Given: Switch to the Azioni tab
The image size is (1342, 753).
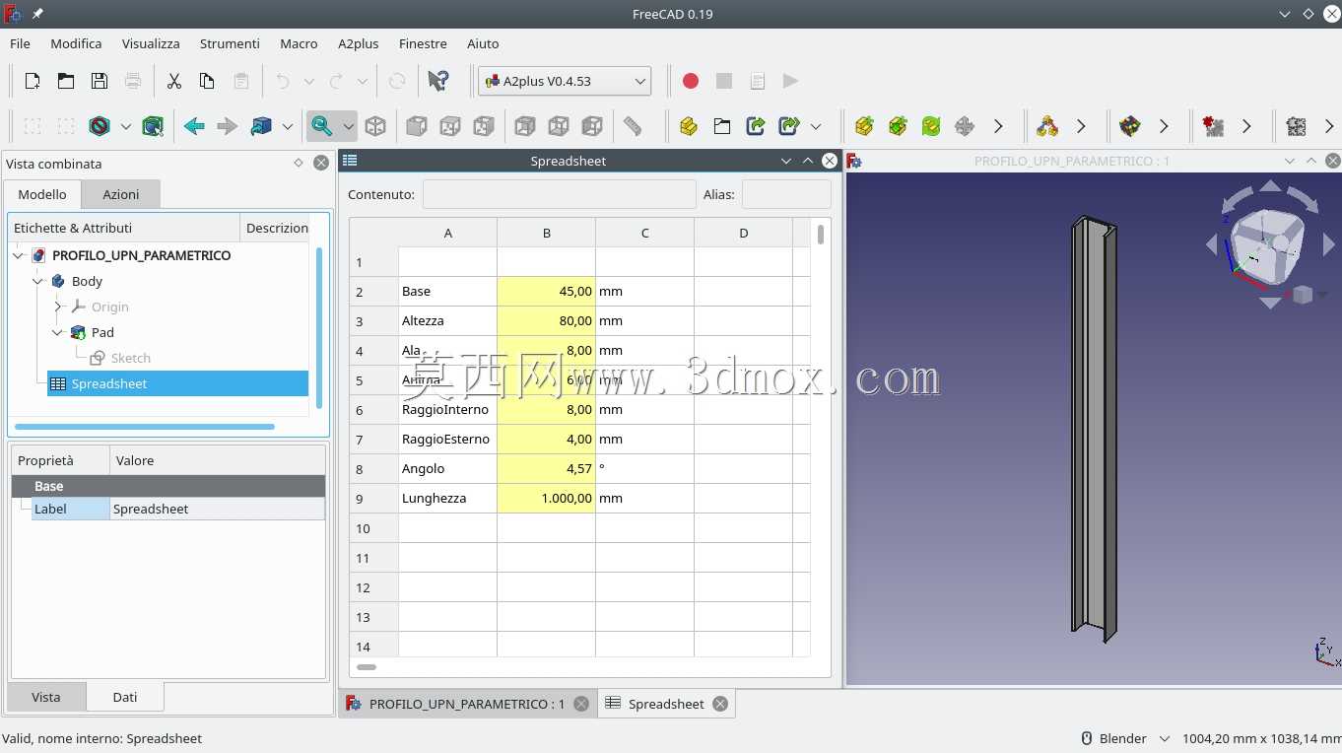Looking at the screenshot, I should (x=121, y=194).
